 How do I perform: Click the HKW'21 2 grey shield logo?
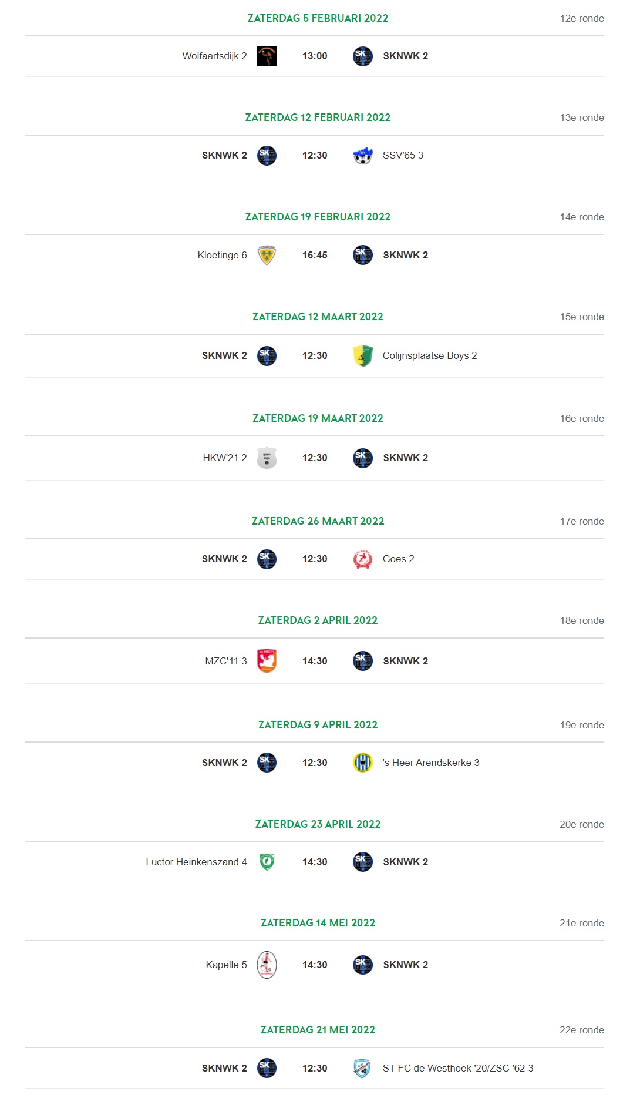tap(267, 458)
